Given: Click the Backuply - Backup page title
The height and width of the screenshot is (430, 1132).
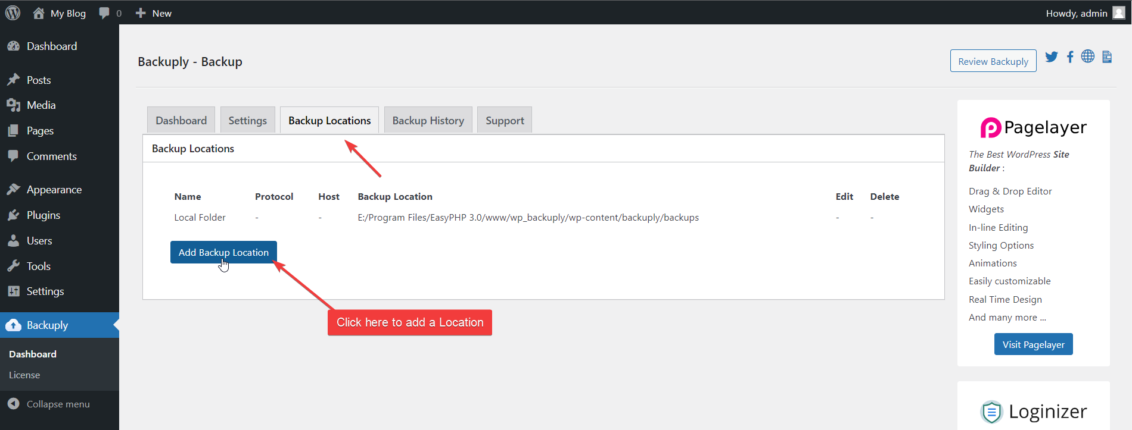Looking at the screenshot, I should click(190, 61).
